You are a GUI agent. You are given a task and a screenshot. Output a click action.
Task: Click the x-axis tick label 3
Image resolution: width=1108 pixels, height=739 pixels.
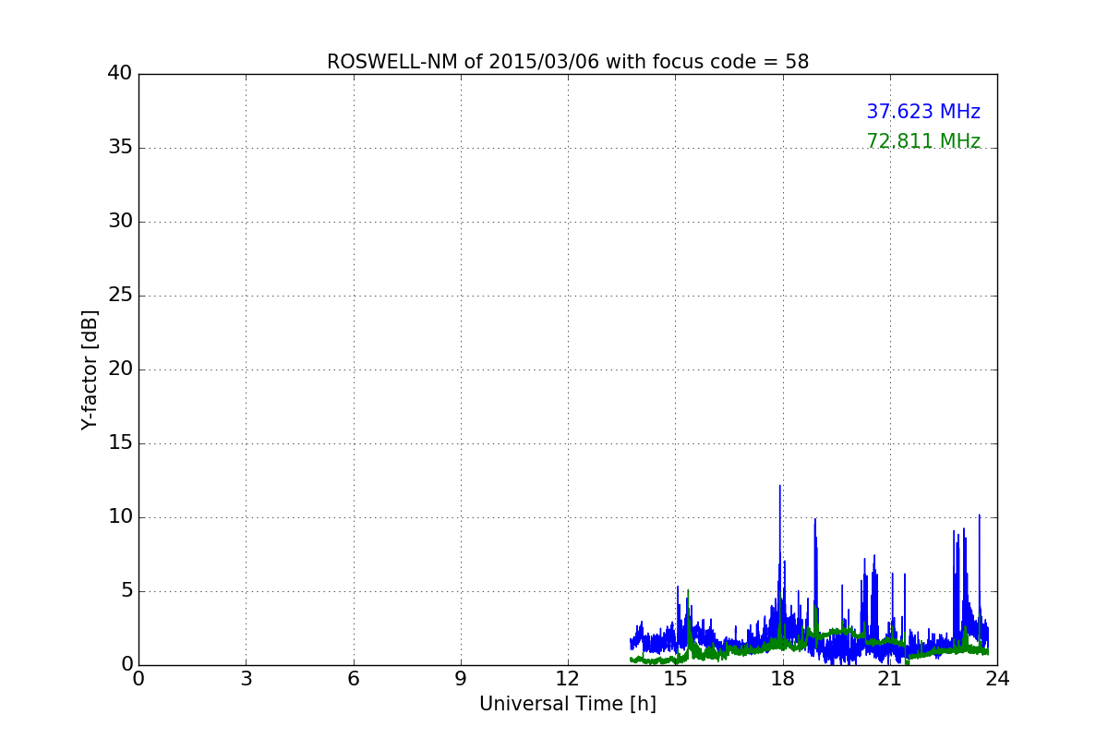(x=246, y=679)
